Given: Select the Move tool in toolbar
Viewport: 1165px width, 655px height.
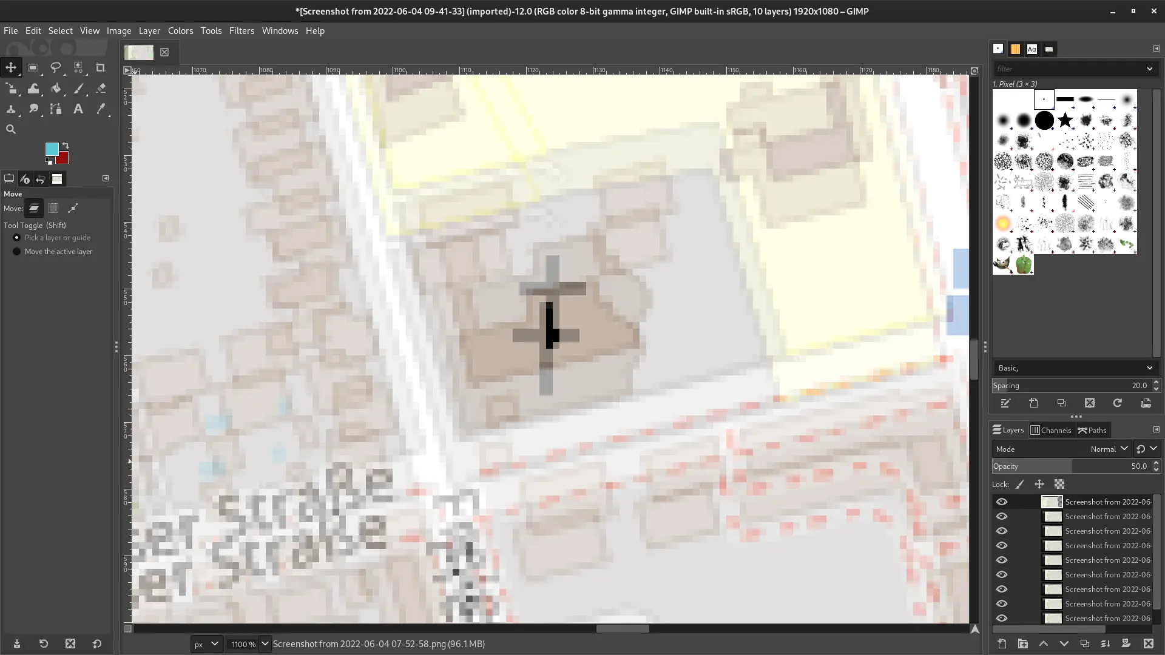Looking at the screenshot, I should pos(11,67).
